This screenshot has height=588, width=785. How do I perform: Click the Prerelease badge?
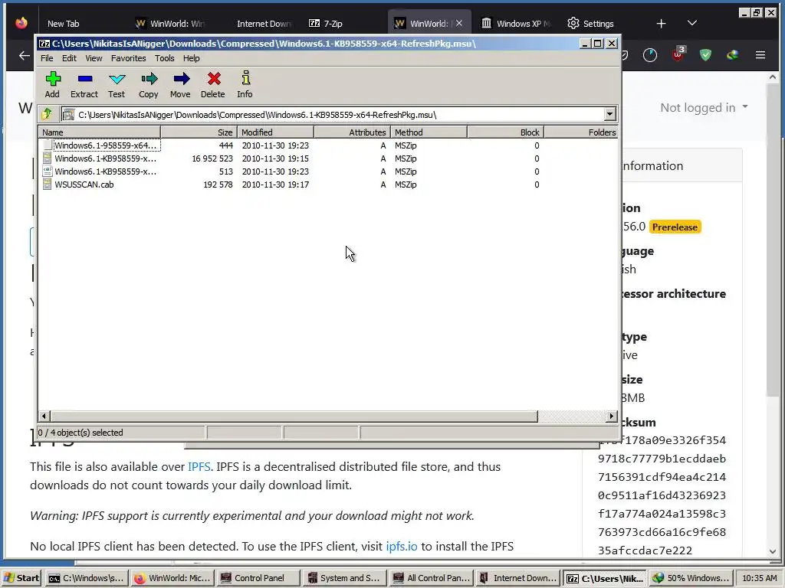pyautogui.click(x=675, y=227)
